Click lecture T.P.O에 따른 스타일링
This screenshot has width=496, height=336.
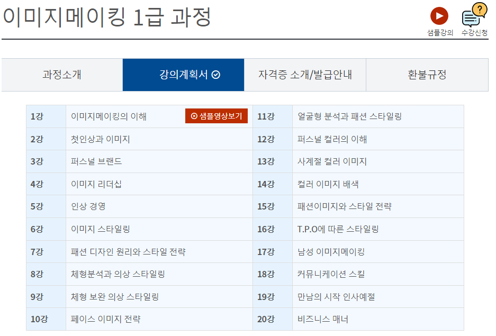tap(338, 229)
